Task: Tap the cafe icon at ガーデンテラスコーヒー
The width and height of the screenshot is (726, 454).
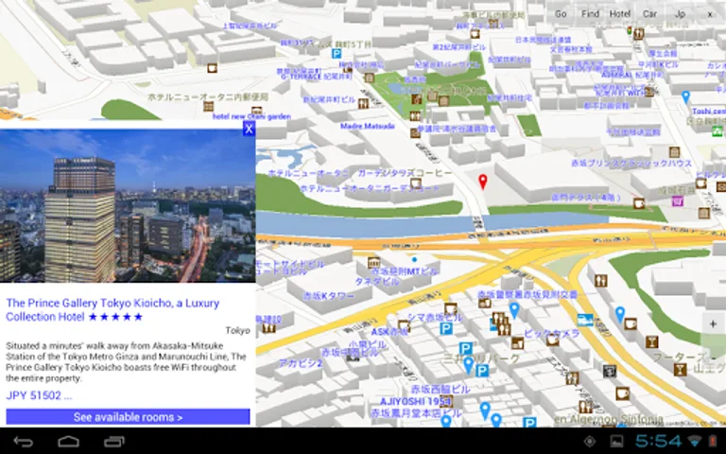Action: (x=415, y=183)
